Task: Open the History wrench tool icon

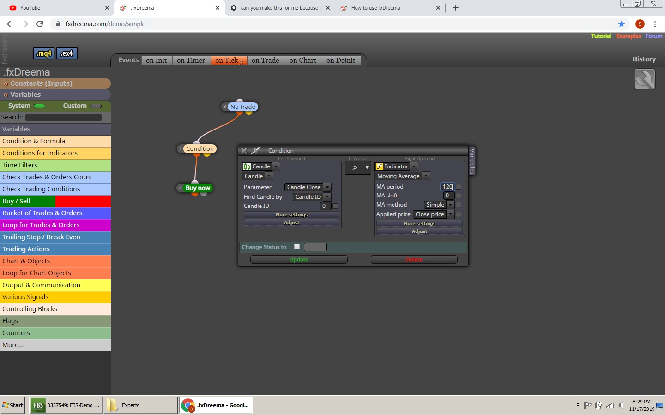Action: [x=645, y=79]
